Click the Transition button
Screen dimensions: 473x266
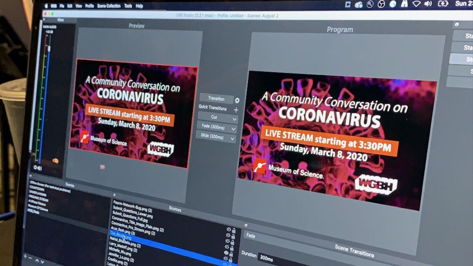click(x=216, y=99)
